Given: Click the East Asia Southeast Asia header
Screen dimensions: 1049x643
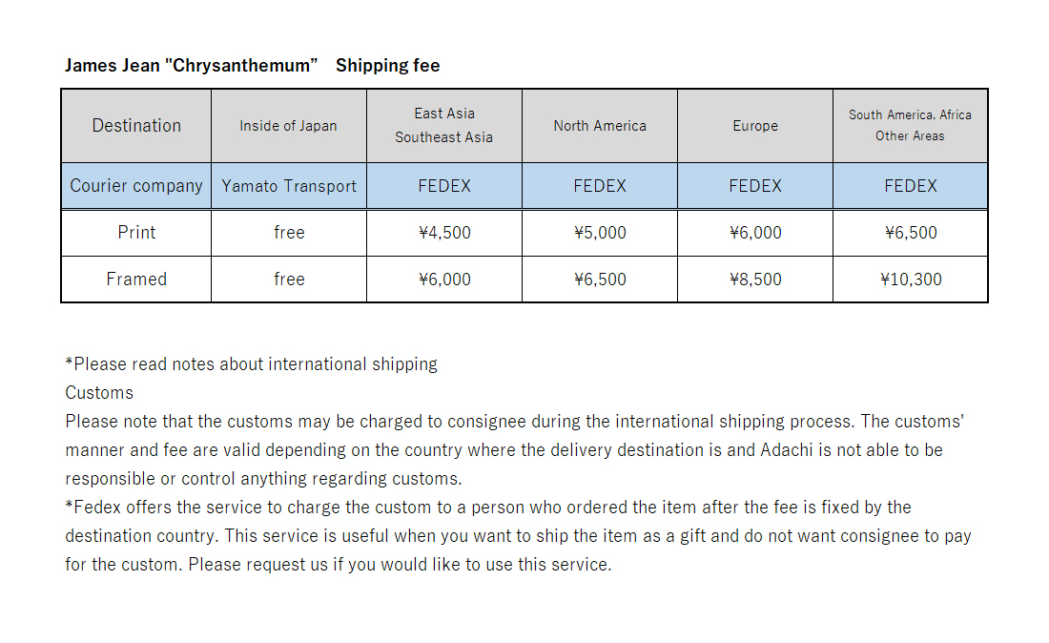Looking at the screenshot, I should tap(444, 126).
